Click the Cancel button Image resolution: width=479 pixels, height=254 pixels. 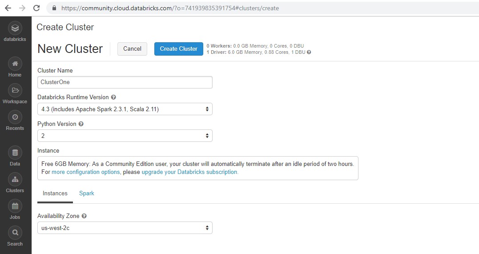(132, 49)
